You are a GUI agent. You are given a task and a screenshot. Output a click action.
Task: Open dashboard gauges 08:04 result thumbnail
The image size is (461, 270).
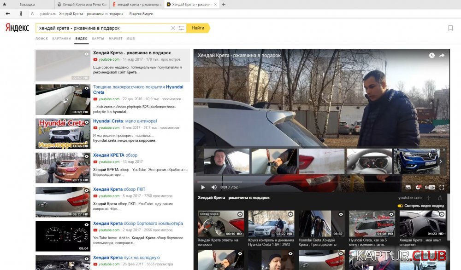(x=63, y=236)
